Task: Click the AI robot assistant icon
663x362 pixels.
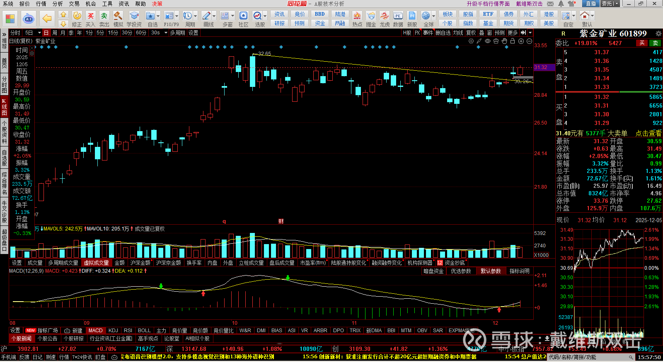Action: (29, 19)
